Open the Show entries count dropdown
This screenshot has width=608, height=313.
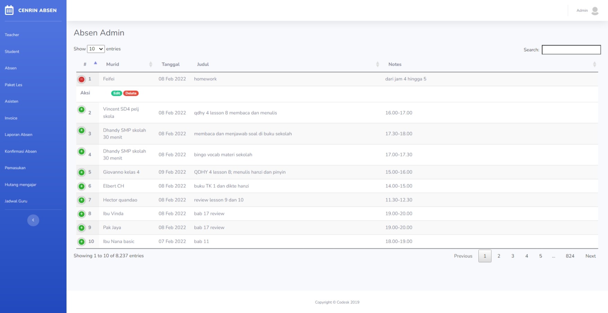96,49
